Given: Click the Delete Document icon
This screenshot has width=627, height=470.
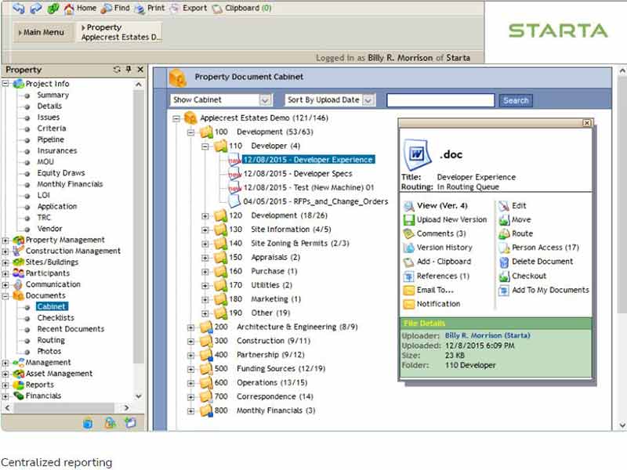Looking at the screenshot, I should tap(505, 262).
